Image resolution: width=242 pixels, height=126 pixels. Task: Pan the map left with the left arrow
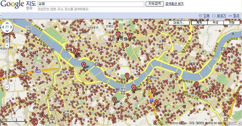3,27
